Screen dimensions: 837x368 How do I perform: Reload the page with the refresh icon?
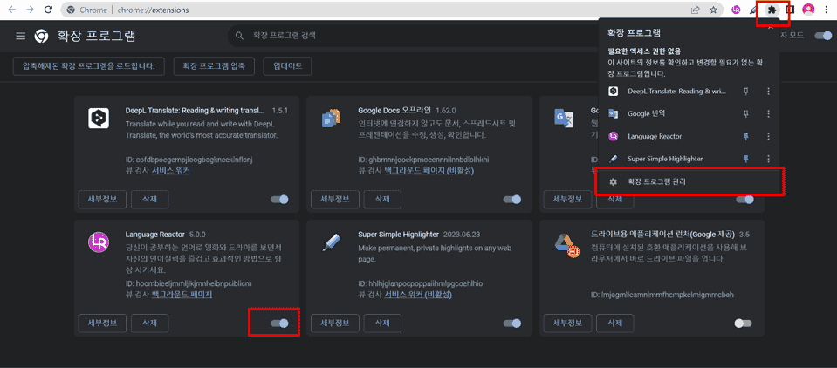coord(48,10)
